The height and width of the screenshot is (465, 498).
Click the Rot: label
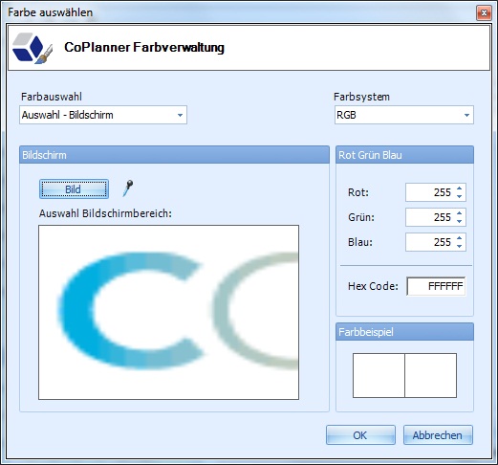(358, 192)
